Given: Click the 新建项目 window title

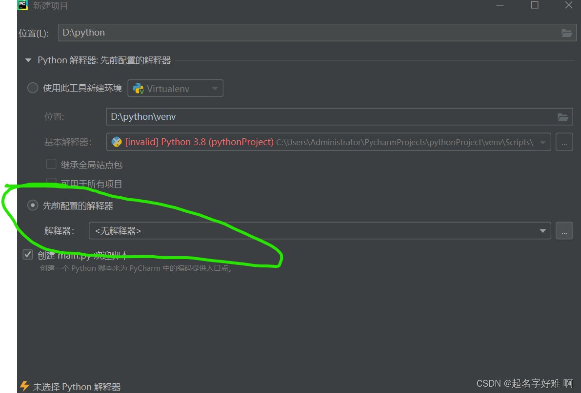Looking at the screenshot, I should click(50, 5).
